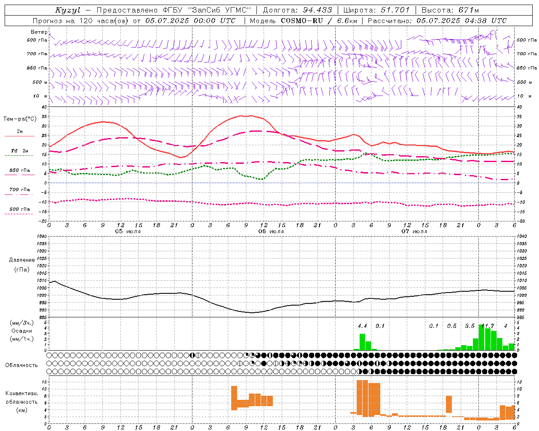Click the Конвективн. panel label
This screenshot has width=539, height=431.
tap(21, 394)
